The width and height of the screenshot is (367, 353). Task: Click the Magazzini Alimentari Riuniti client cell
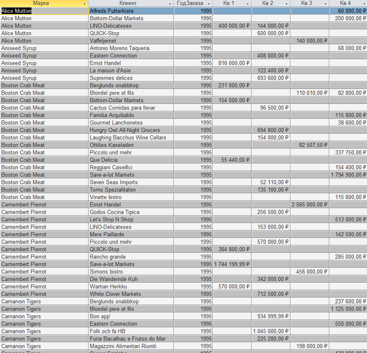click(x=131, y=346)
